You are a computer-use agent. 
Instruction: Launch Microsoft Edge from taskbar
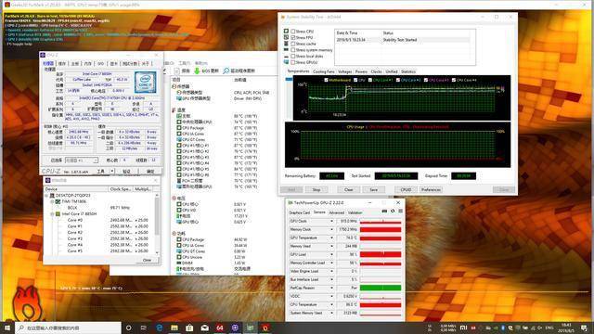[159, 328]
